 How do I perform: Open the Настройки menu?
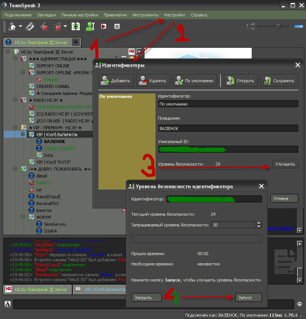coord(174,15)
